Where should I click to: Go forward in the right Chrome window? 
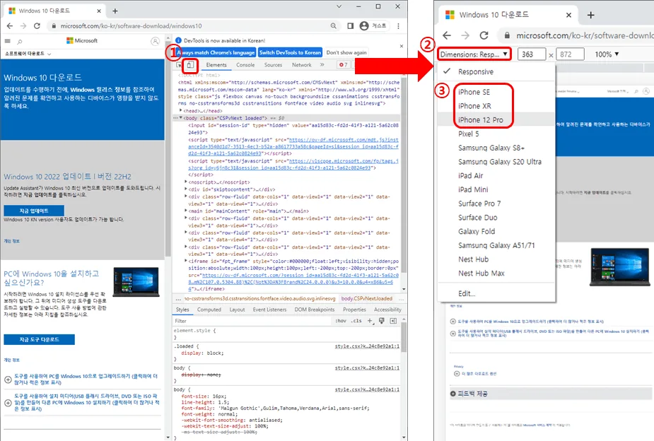pyautogui.click(x=465, y=35)
